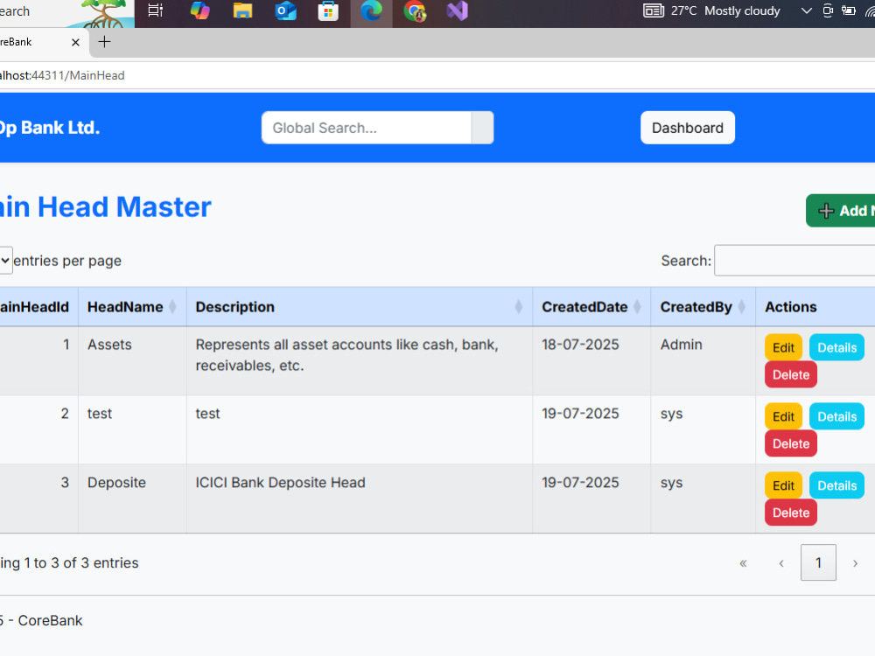Viewport: 875px width, 656px height.
Task: Sort by Description using sort arrows
Action: click(x=518, y=307)
